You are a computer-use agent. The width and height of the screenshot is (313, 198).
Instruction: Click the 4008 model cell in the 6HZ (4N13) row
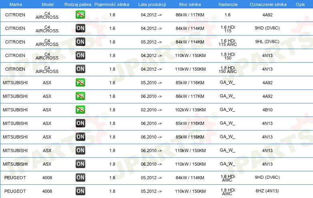coord(47,191)
